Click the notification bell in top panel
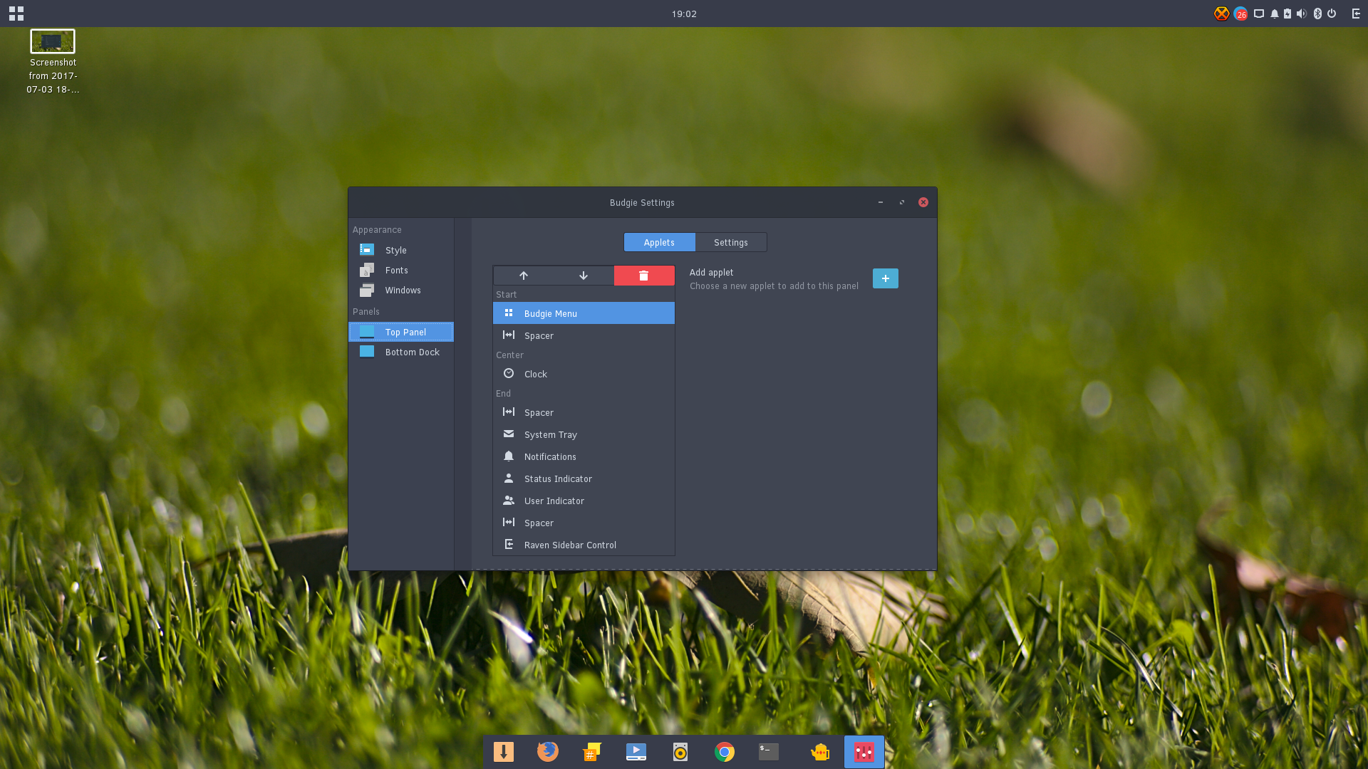1368x769 pixels. tap(1275, 14)
